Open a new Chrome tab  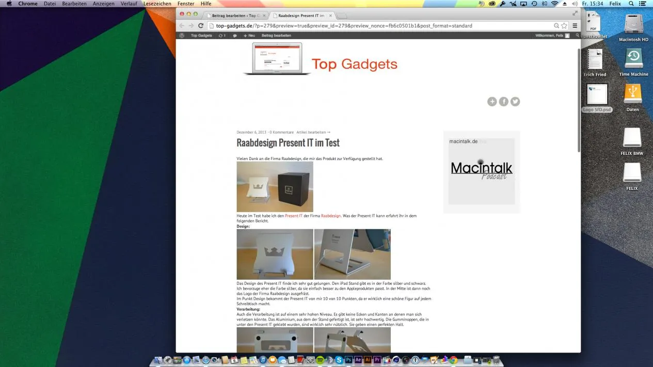[342, 15]
